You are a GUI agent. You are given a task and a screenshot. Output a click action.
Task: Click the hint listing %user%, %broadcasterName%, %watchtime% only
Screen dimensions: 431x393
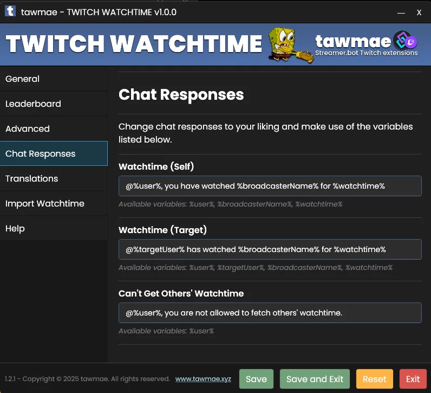(230, 204)
